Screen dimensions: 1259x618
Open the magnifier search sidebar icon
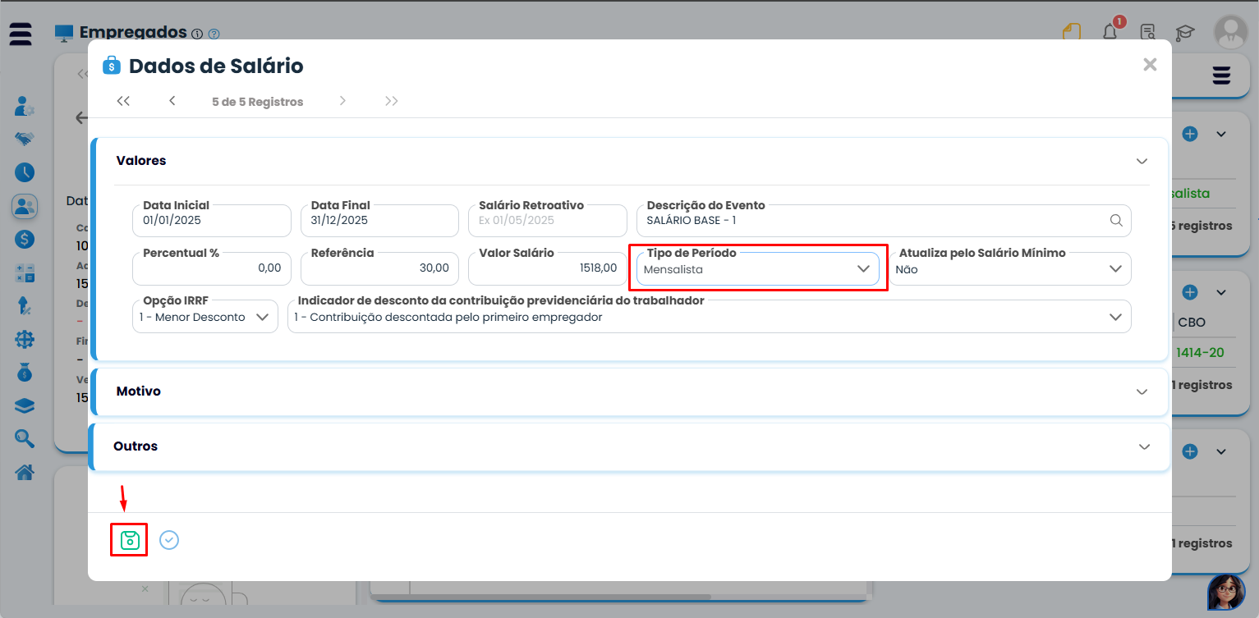(25, 439)
